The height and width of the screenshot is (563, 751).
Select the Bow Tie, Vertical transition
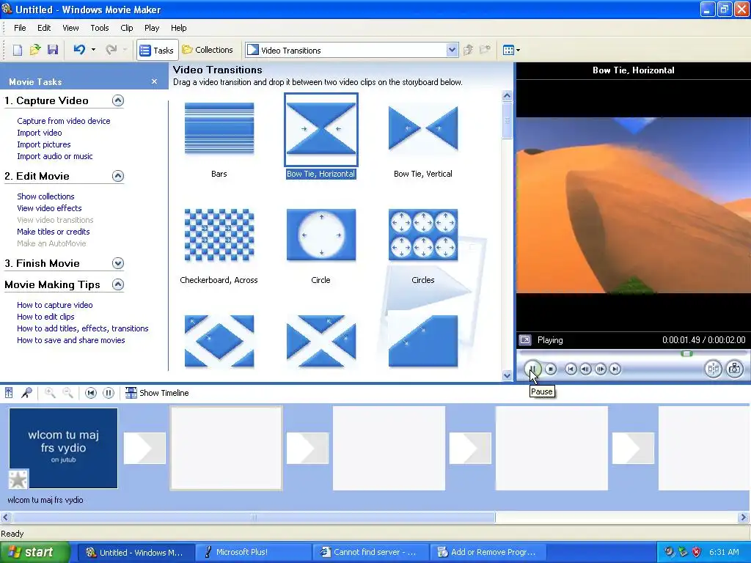423,129
